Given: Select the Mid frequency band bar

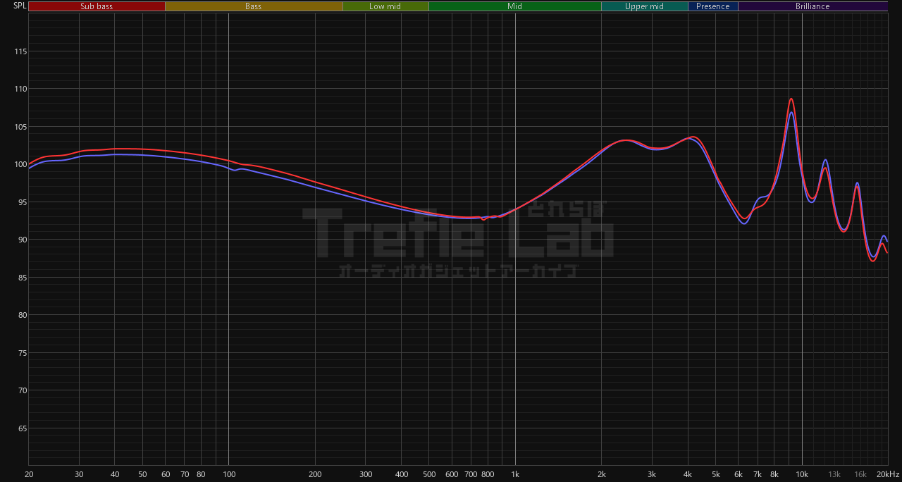Looking at the screenshot, I should pos(514,6).
